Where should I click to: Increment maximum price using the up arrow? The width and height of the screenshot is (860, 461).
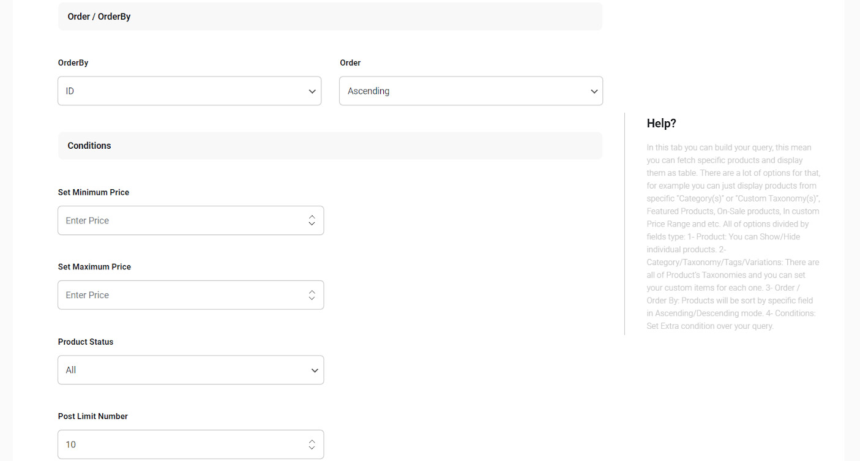tap(312, 291)
